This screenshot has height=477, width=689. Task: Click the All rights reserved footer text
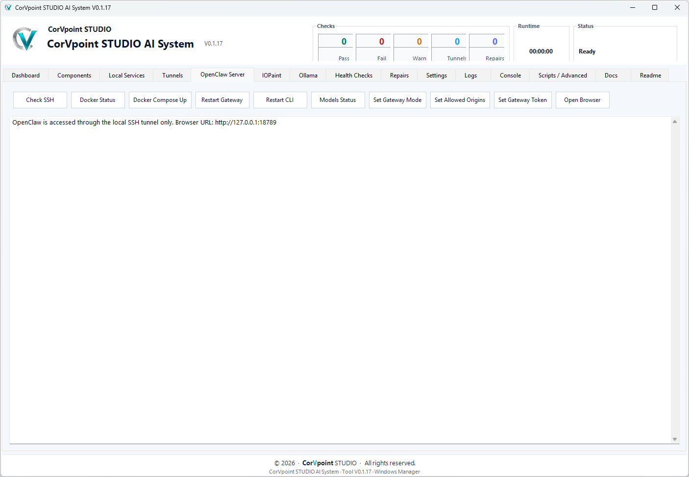pos(390,463)
